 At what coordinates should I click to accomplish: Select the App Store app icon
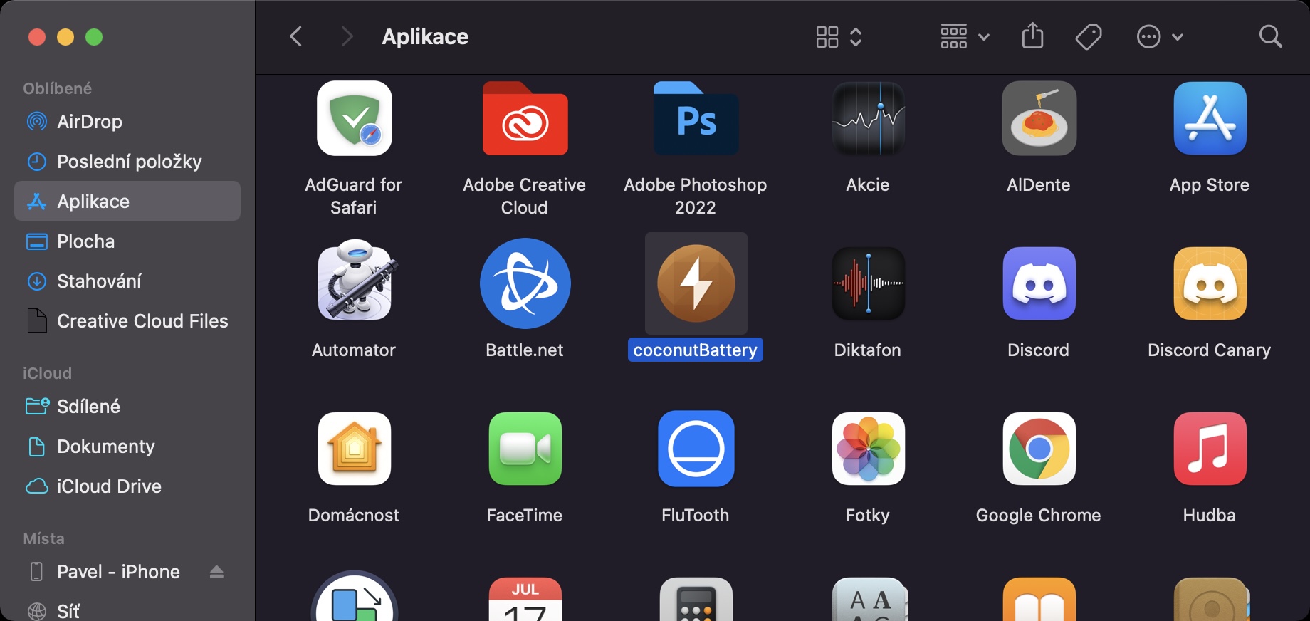point(1210,118)
